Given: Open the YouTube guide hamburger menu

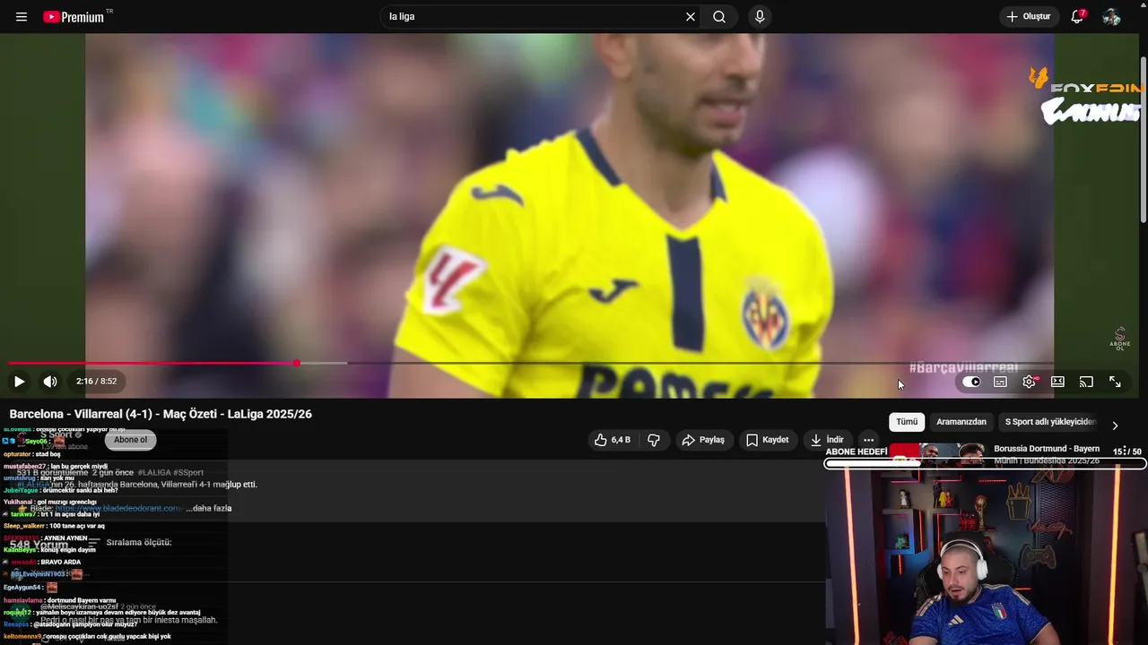Looking at the screenshot, I should [x=22, y=17].
